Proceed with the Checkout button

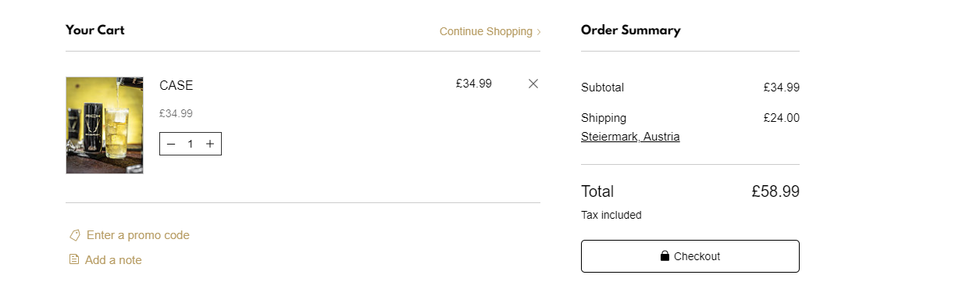pyautogui.click(x=690, y=256)
